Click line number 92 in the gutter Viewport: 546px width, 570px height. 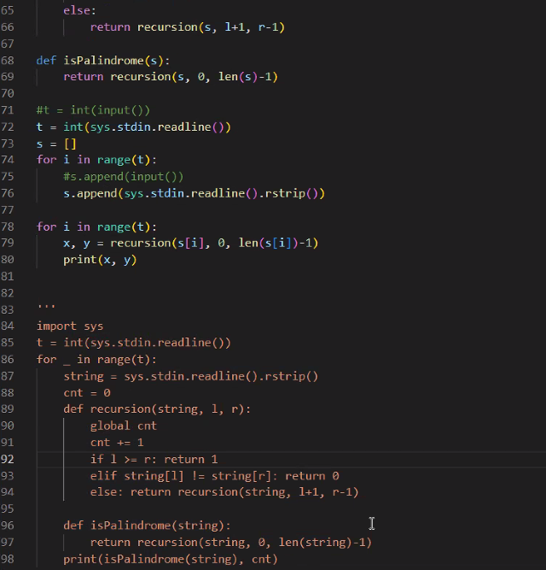click(x=8, y=459)
